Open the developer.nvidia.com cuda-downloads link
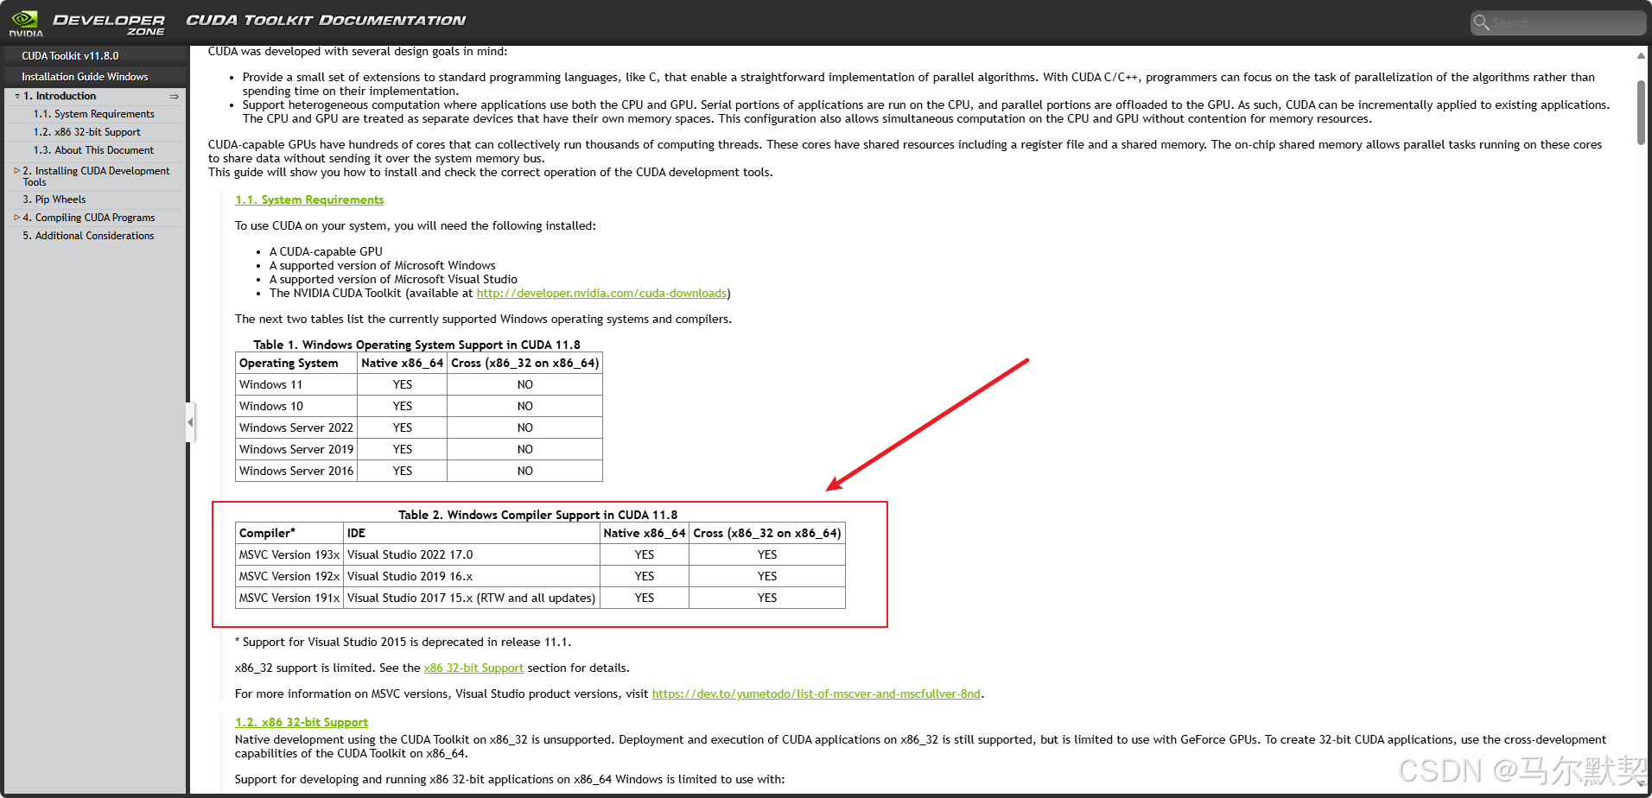Viewport: 1652px width, 798px height. point(601,294)
